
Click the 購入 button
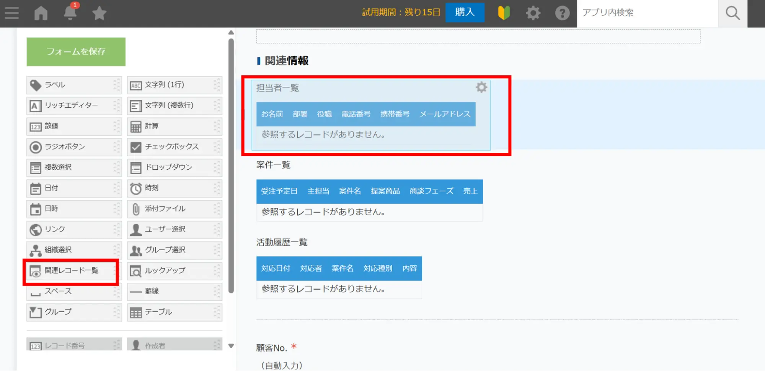(x=465, y=13)
